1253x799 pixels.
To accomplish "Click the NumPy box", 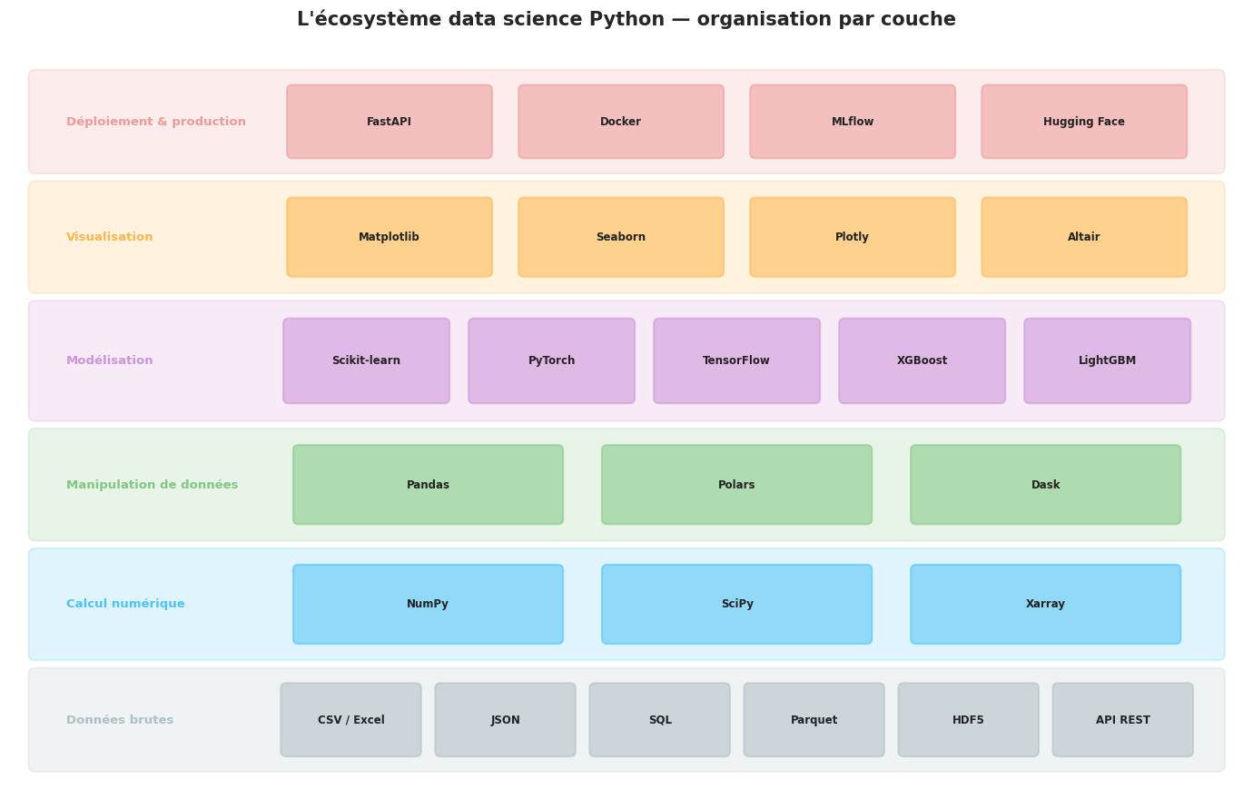I will coord(428,604).
